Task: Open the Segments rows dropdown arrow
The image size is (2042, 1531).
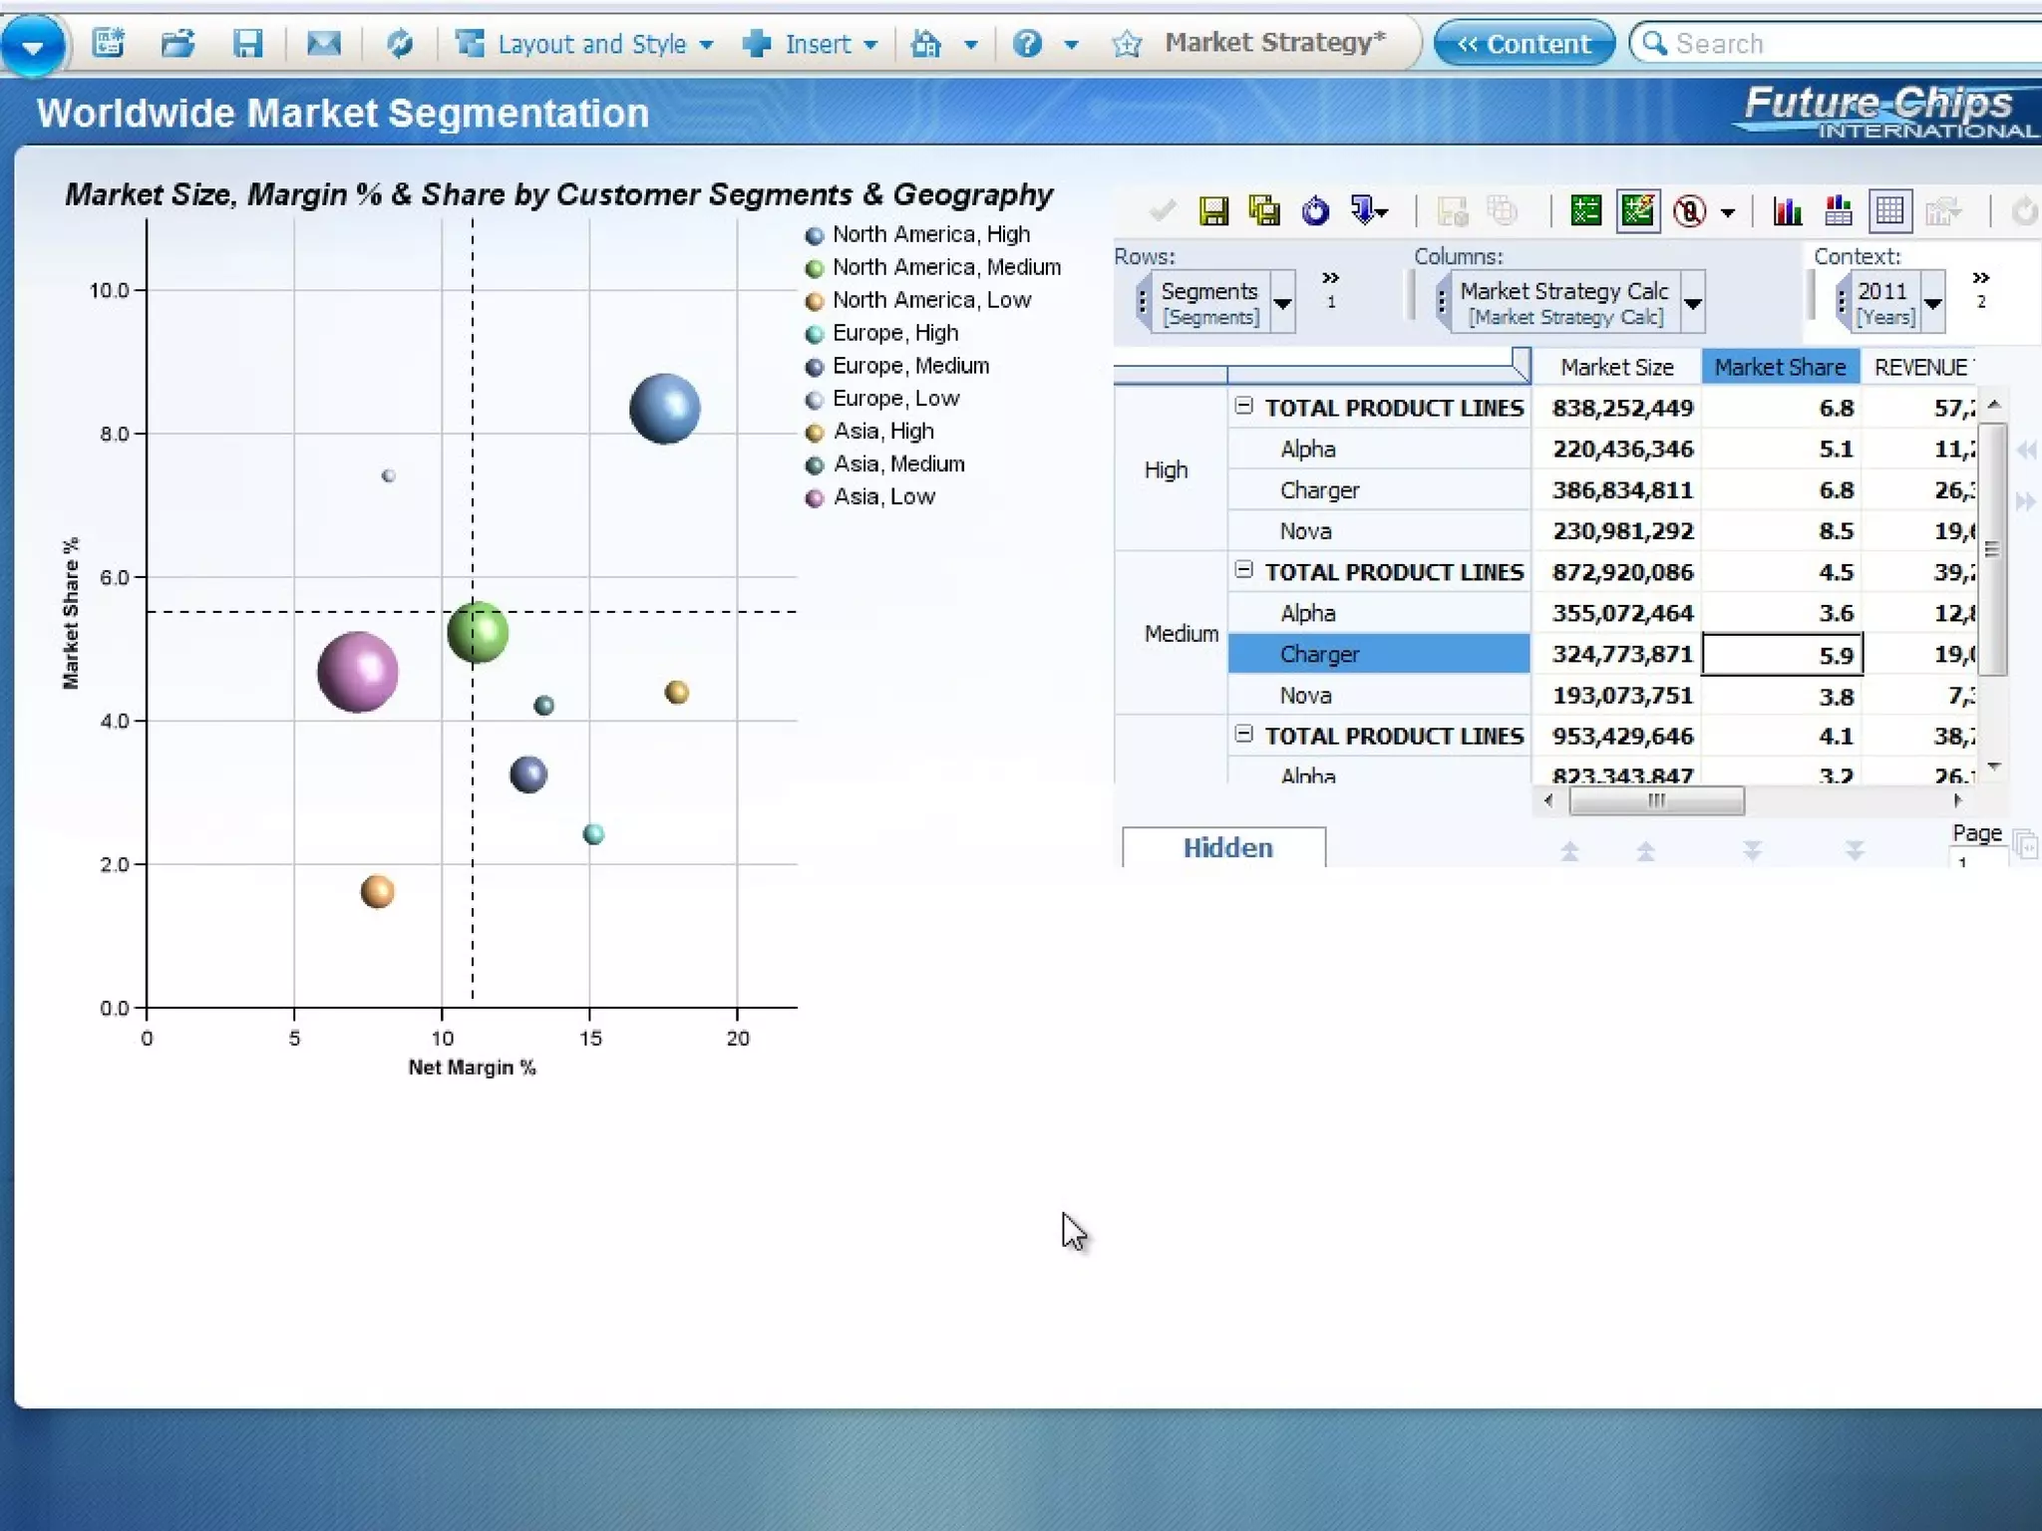Action: [x=1283, y=303]
